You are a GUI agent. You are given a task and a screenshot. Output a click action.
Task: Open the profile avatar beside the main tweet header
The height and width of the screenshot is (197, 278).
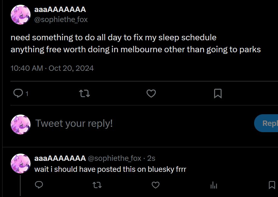point(20,14)
